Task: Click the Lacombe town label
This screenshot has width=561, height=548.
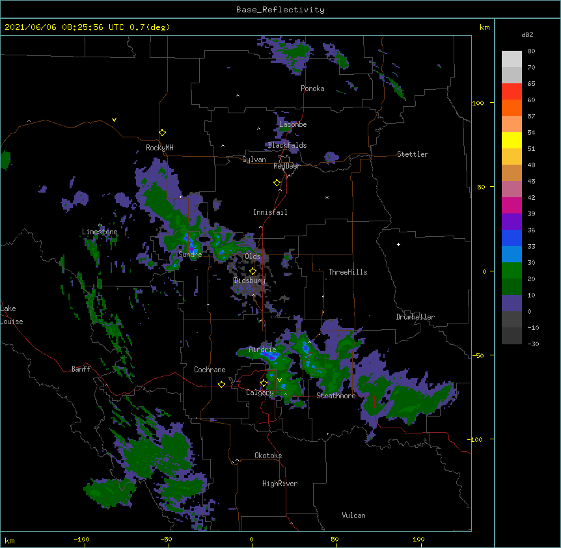Action: [293, 124]
